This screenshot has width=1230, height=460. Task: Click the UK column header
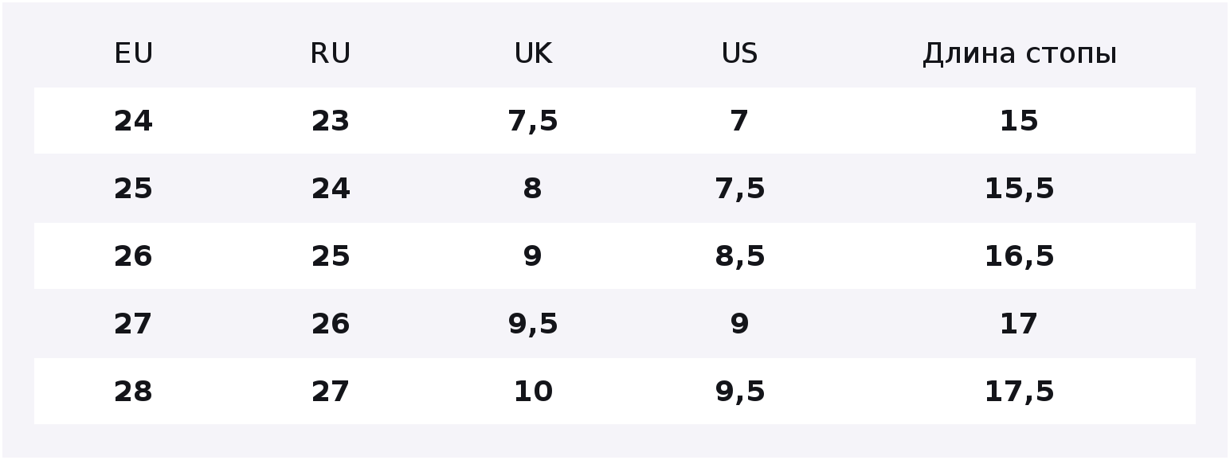pyautogui.click(x=533, y=53)
